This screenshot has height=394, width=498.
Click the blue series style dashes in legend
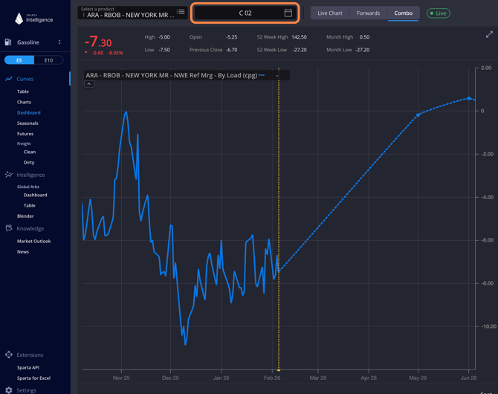tap(262, 75)
